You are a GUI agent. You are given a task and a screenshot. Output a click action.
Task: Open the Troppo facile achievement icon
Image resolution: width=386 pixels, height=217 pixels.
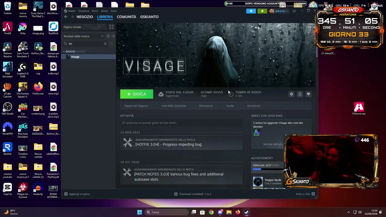[x=258, y=181]
